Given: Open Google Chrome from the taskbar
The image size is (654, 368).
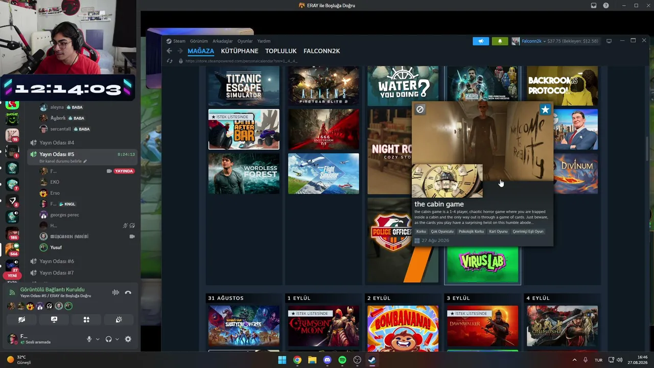Looking at the screenshot, I should pyautogui.click(x=297, y=360).
